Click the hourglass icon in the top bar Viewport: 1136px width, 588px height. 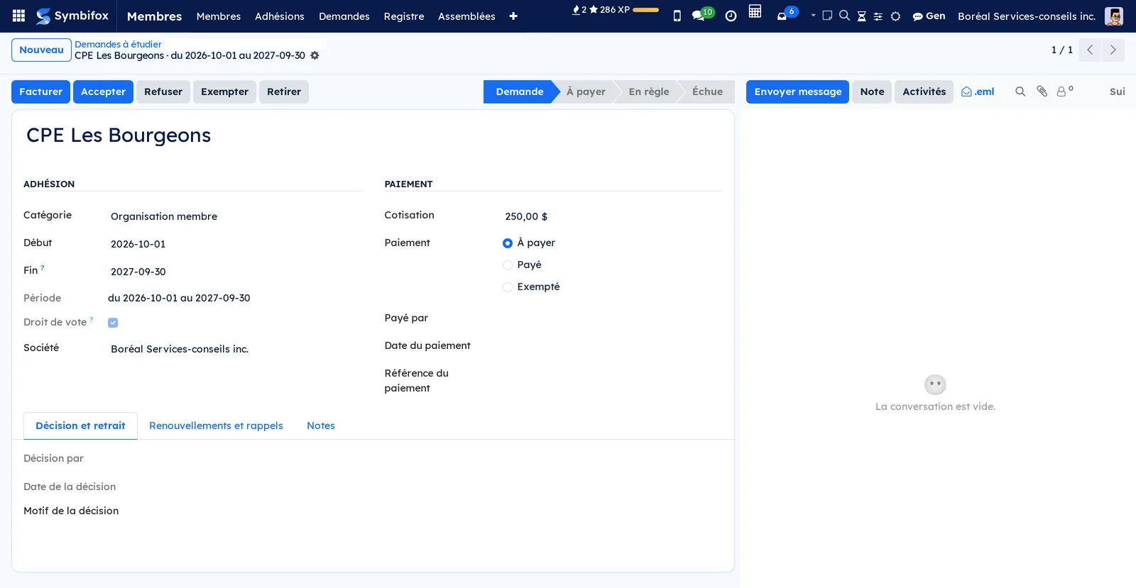(x=861, y=16)
